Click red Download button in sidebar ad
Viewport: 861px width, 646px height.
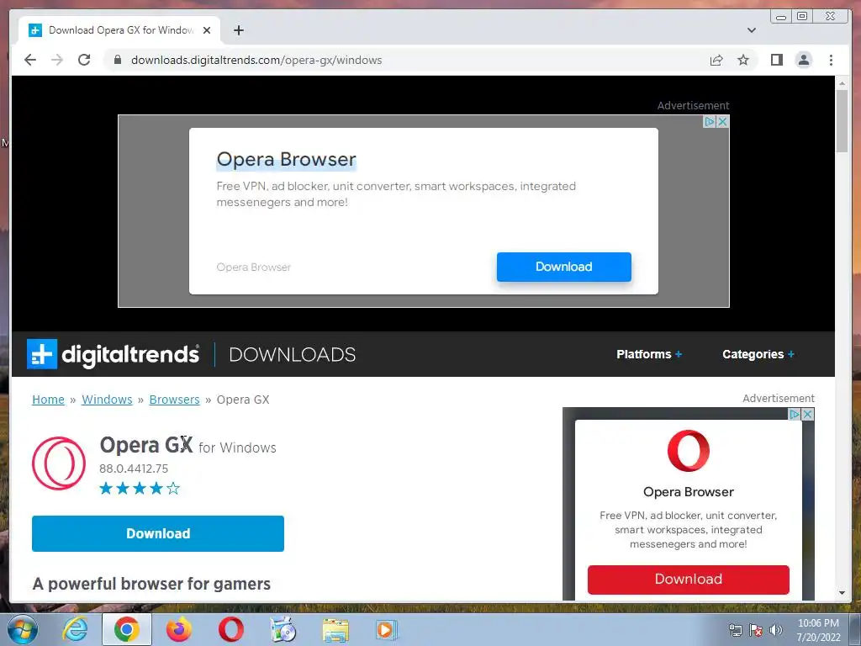689,580
